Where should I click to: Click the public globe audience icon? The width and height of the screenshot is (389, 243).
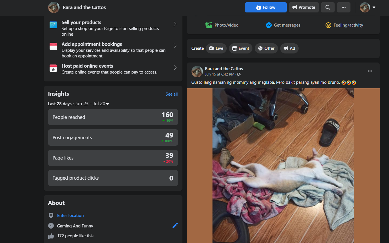pyautogui.click(x=239, y=74)
